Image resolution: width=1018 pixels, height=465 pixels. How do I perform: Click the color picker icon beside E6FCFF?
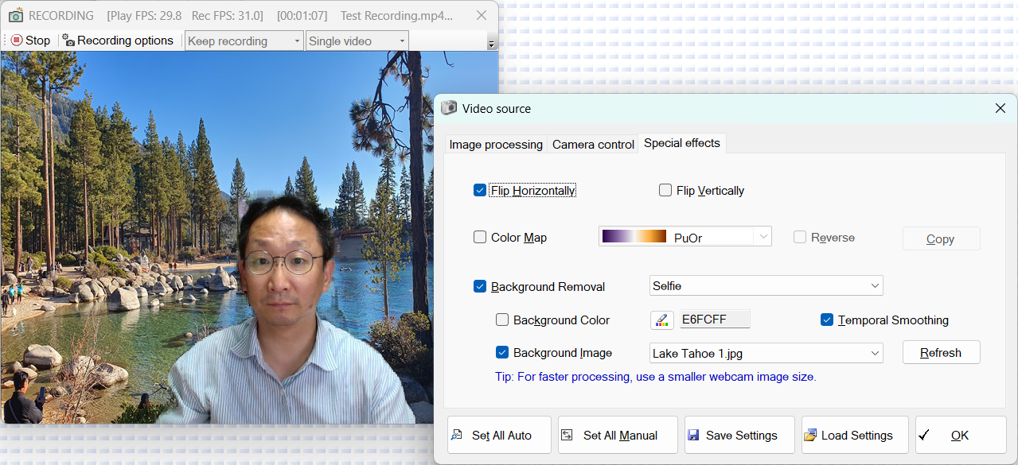[661, 320]
